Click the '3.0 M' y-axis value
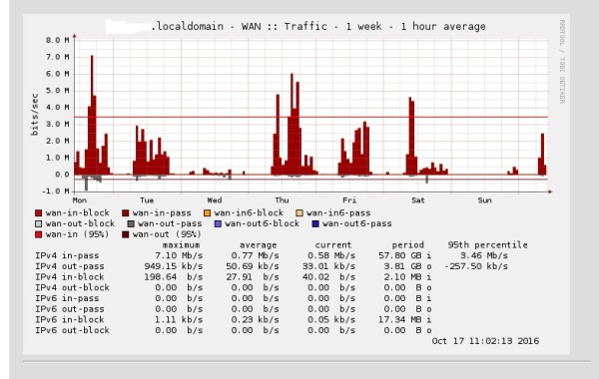The image size is (599, 379). [58, 124]
